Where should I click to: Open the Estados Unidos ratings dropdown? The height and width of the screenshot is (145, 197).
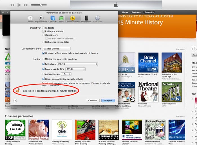pyautogui.click(x=56, y=49)
